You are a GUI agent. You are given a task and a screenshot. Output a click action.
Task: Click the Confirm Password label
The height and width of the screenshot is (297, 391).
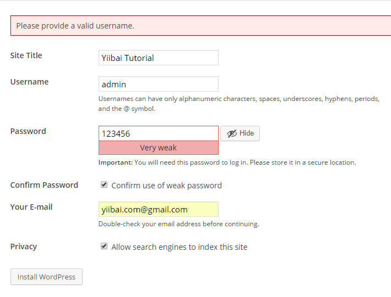44,185
